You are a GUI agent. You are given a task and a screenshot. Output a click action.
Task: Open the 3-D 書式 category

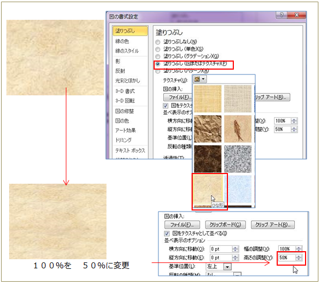click(125, 91)
